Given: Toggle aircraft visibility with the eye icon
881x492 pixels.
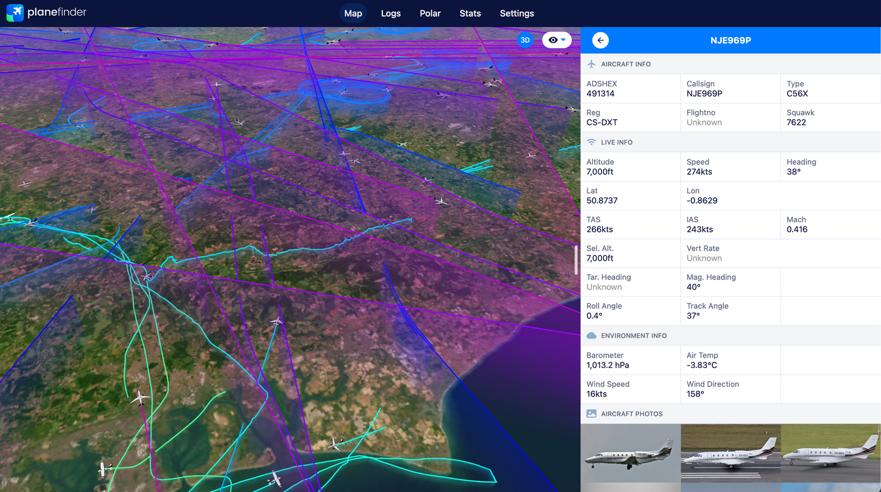Looking at the screenshot, I should (x=552, y=40).
